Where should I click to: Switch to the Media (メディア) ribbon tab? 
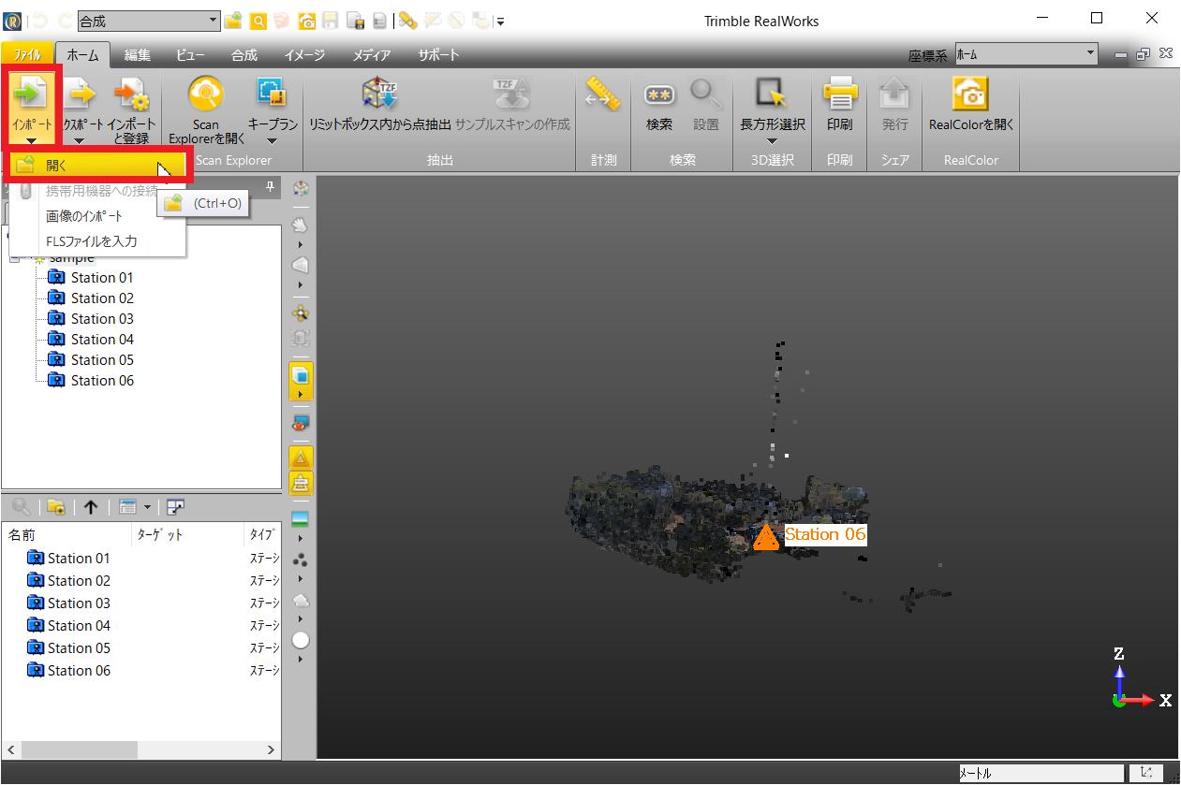click(372, 55)
